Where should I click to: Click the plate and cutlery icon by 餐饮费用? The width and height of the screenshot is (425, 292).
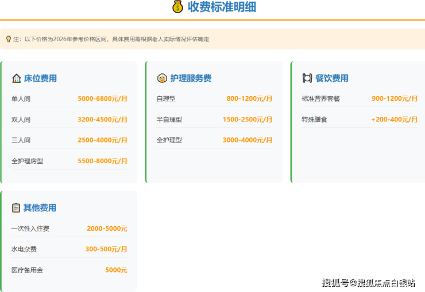point(307,78)
